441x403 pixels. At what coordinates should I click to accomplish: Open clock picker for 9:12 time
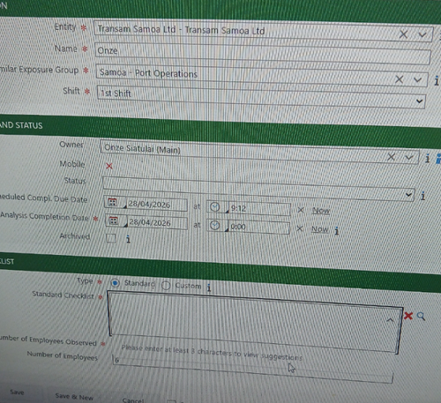click(x=215, y=207)
